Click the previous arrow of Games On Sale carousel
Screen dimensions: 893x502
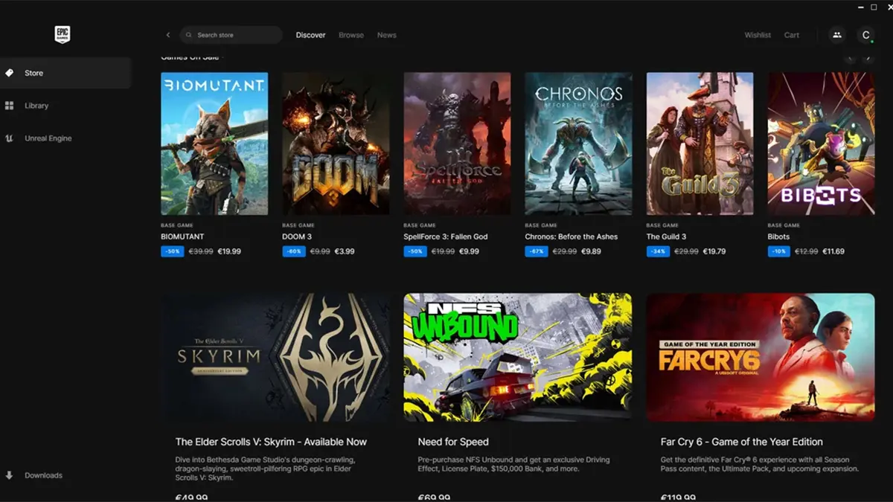(850, 58)
